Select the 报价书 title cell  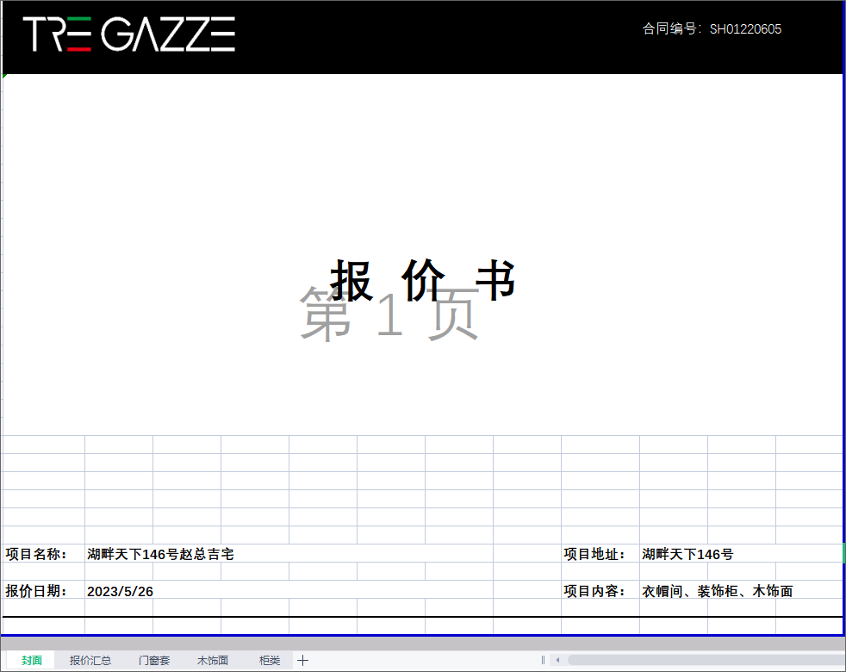pos(422,281)
